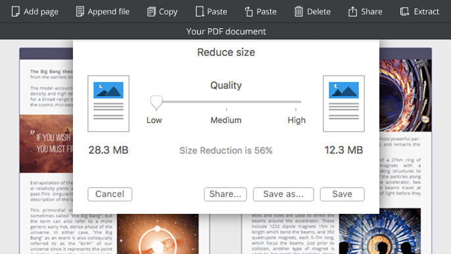Click the Copy toolbar icon

[151, 12]
